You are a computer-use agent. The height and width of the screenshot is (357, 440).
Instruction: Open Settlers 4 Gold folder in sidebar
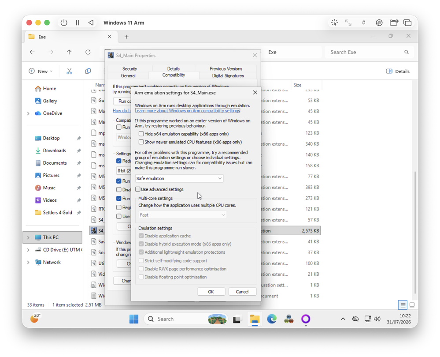[57, 213]
